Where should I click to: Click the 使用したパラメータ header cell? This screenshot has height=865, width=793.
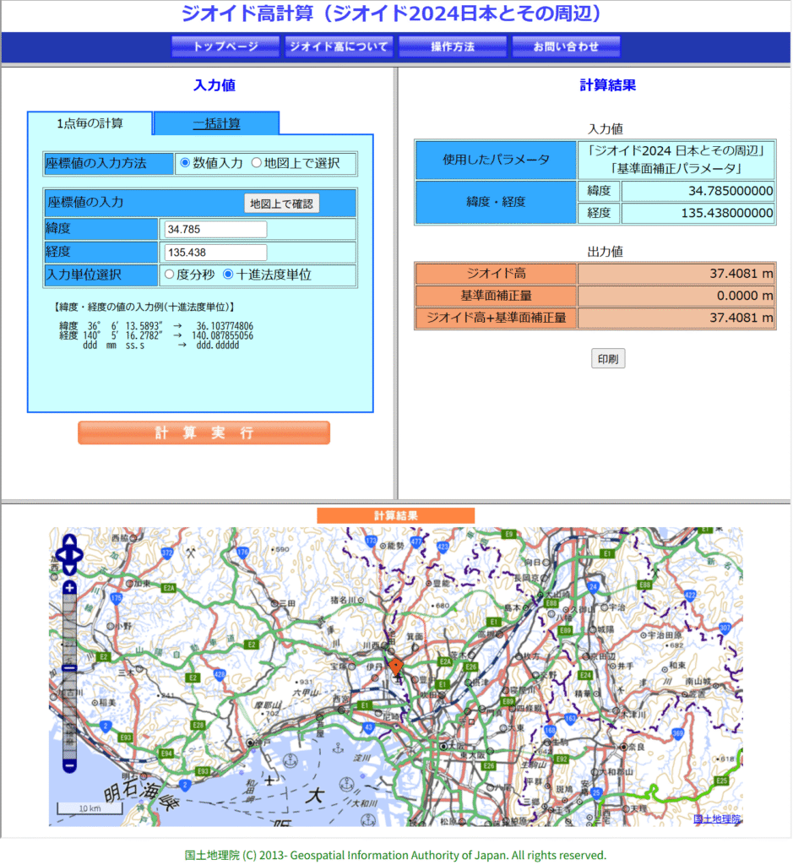(x=496, y=160)
